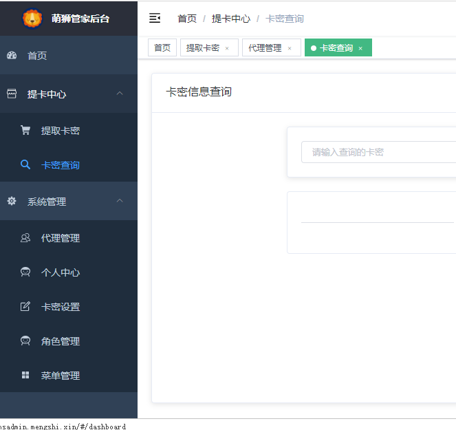Click 首页 in the breadcrumb
The image size is (456, 430).
tap(187, 19)
